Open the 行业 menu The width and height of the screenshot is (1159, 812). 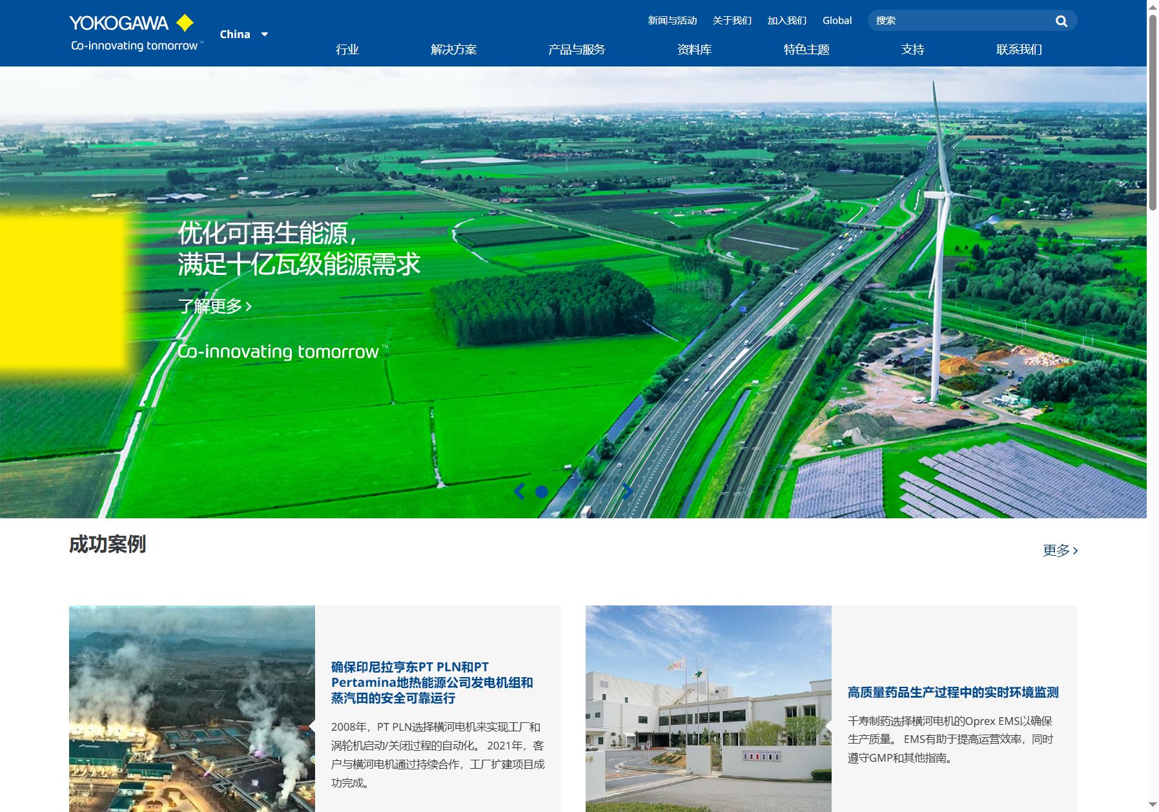(347, 50)
